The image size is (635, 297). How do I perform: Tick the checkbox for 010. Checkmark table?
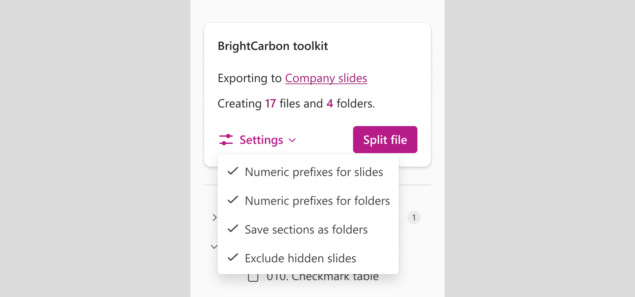pyautogui.click(x=253, y=278)
